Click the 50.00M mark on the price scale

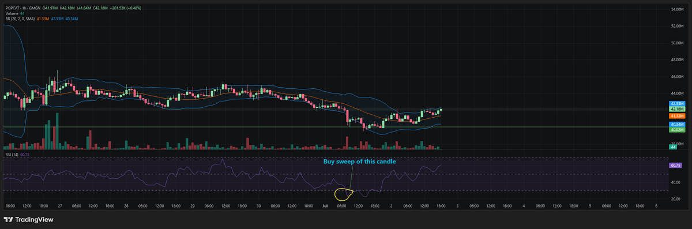point(677,43)
